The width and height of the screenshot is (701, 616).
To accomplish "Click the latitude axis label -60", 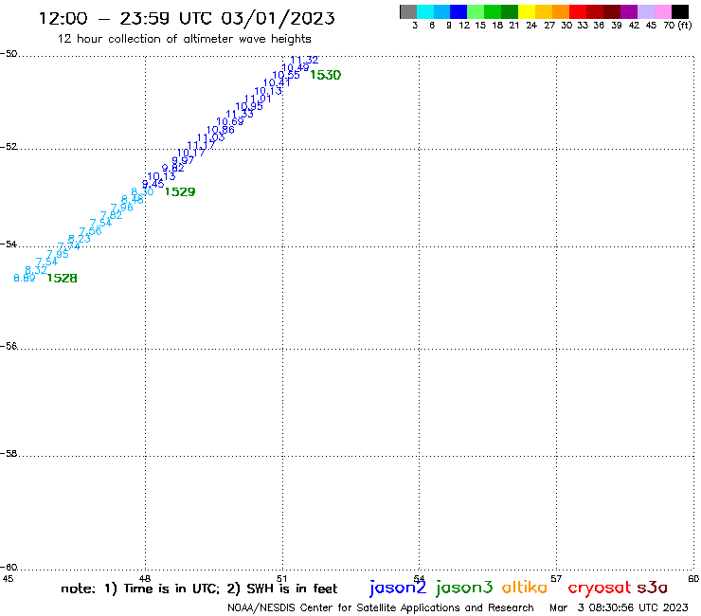I will click(x=9, y=568).
